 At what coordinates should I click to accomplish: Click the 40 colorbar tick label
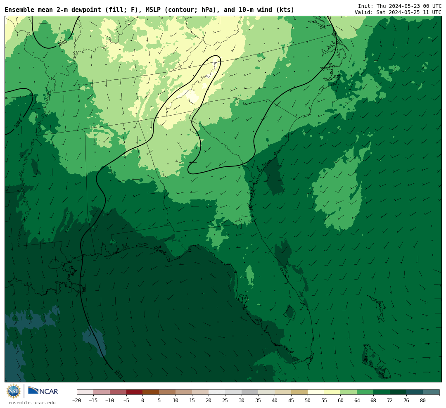(275, 400)
